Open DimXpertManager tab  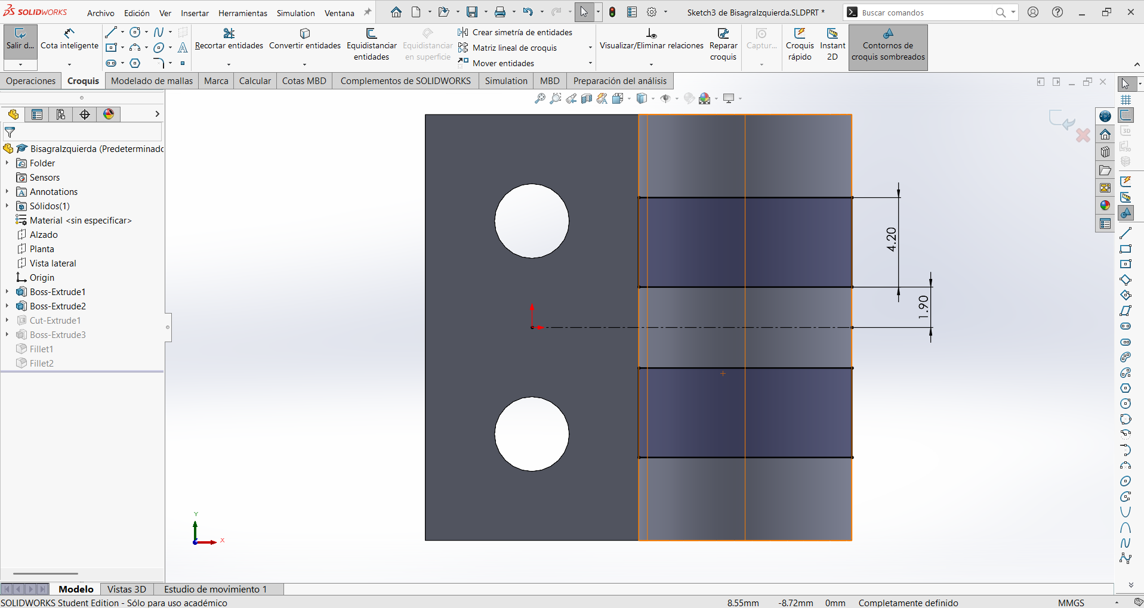(85, 114)
